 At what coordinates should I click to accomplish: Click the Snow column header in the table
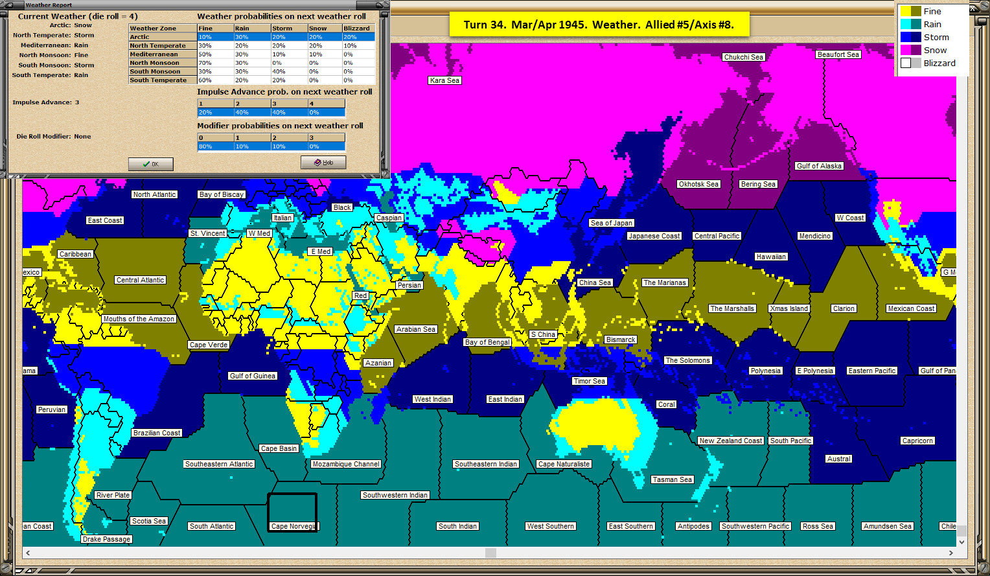click(x=325, y=29)
